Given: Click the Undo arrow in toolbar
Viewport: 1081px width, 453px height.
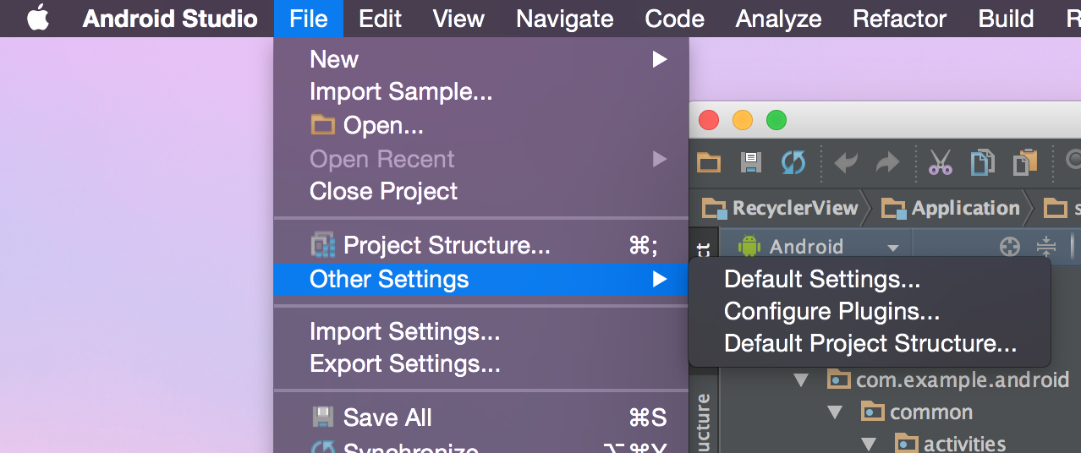Looking at the screenshot, I should click(846, 162).
